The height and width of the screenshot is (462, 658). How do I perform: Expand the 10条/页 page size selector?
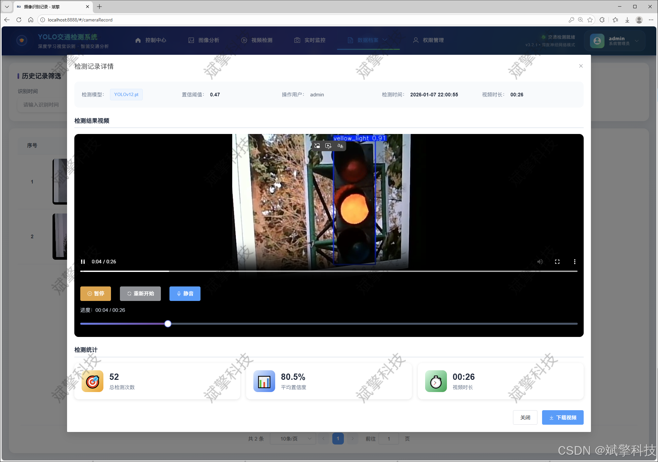[x=293, y=439]
